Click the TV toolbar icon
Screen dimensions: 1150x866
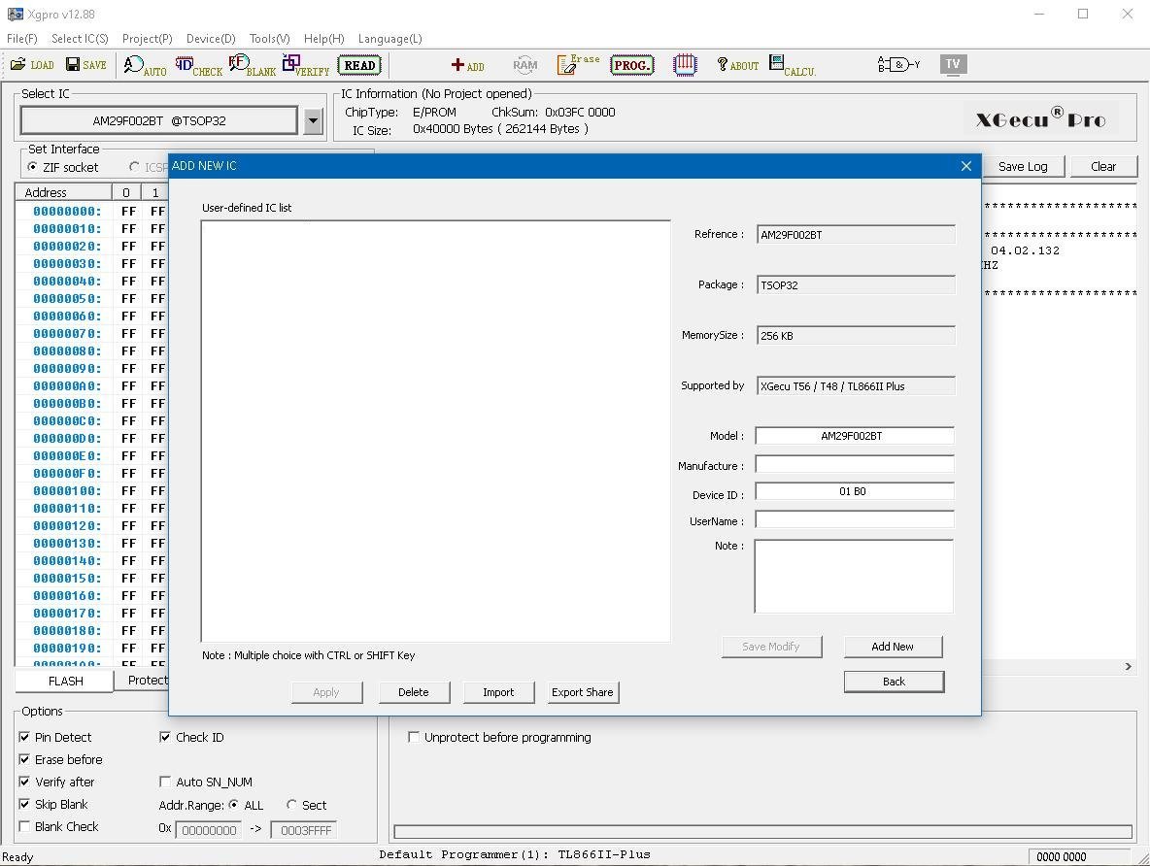pyautogui.click(x=953, y=64)
